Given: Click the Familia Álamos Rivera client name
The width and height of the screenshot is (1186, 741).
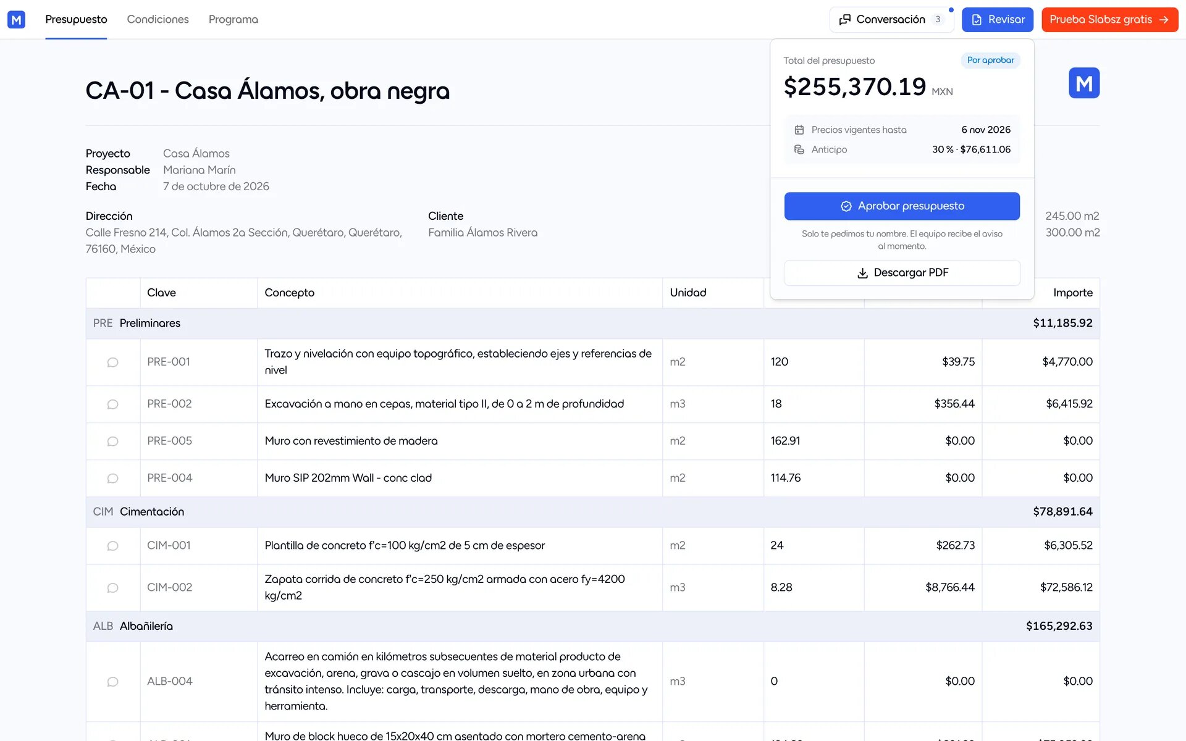Looking at the screenshot, I should 482,233.
